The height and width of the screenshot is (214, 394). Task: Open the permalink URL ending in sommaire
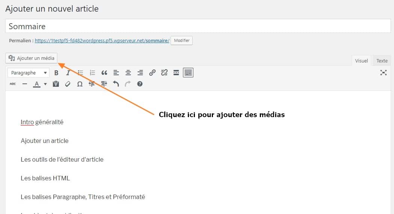(x=102, y=41)
